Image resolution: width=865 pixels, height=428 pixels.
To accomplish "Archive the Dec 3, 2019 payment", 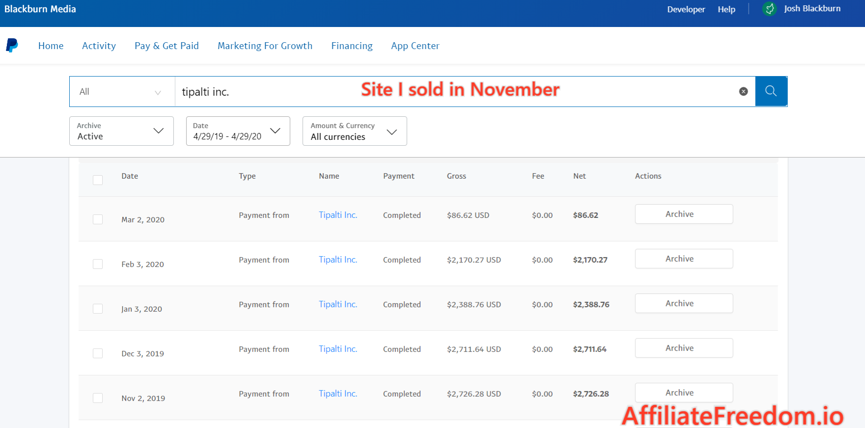I will tap(684, 348).
